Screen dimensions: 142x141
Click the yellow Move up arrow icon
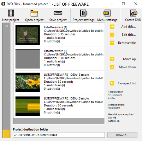pos(112,59)
